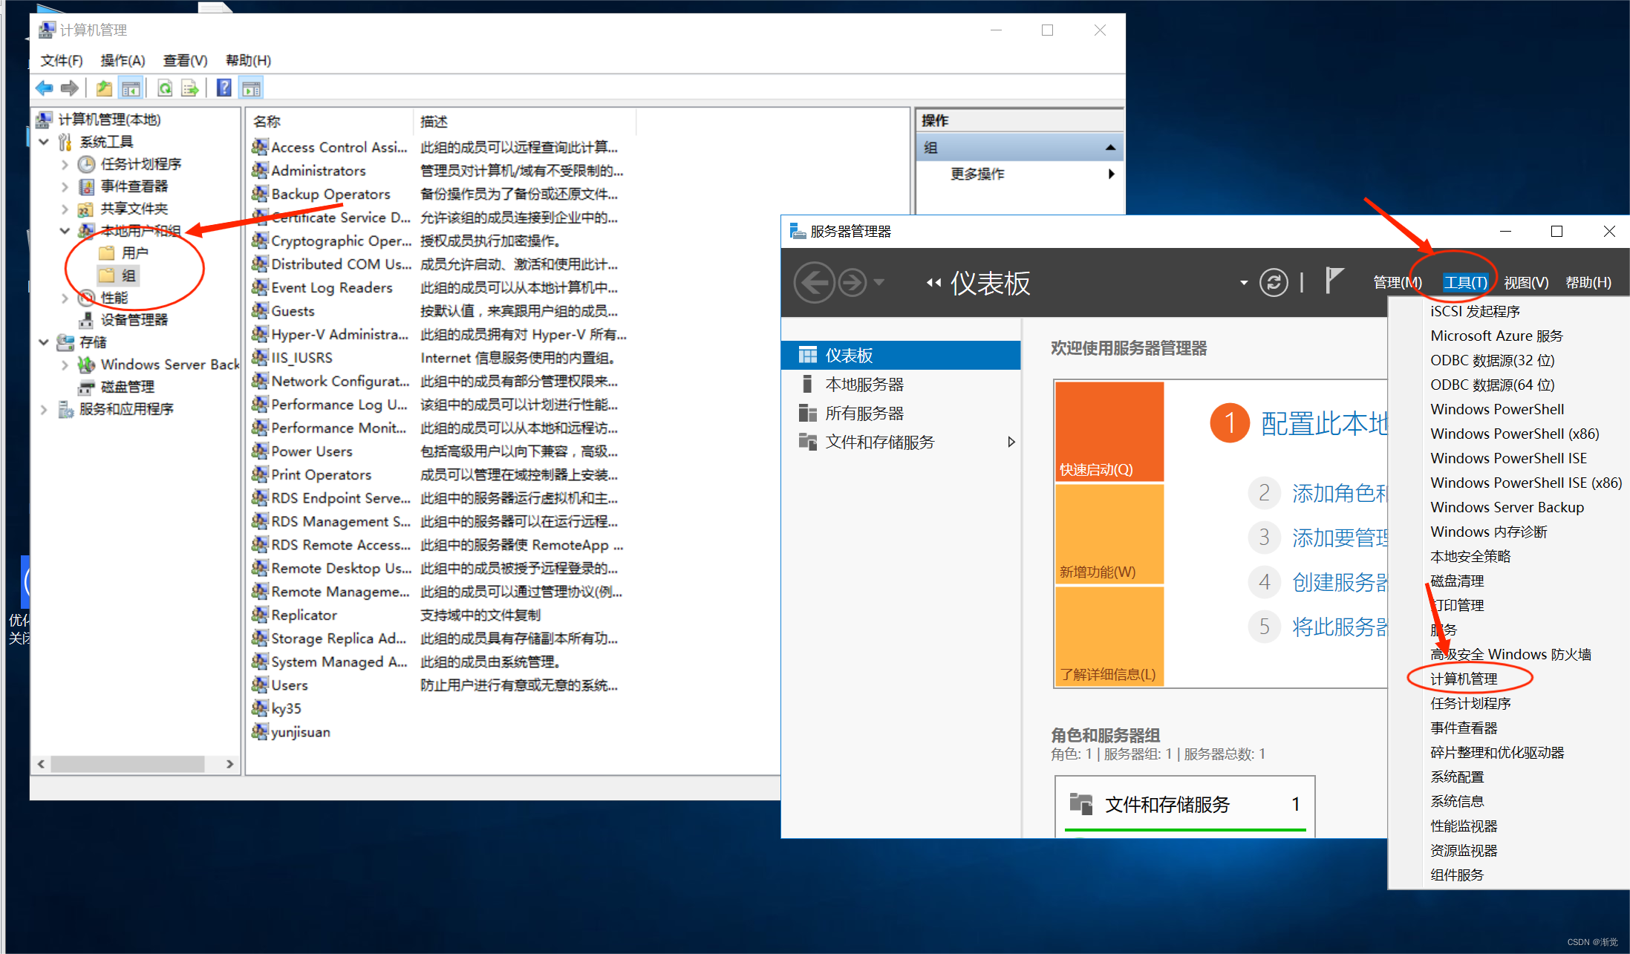
Task: Click the orange 快速启动(Q) tile
Action: click(1109, 431)
